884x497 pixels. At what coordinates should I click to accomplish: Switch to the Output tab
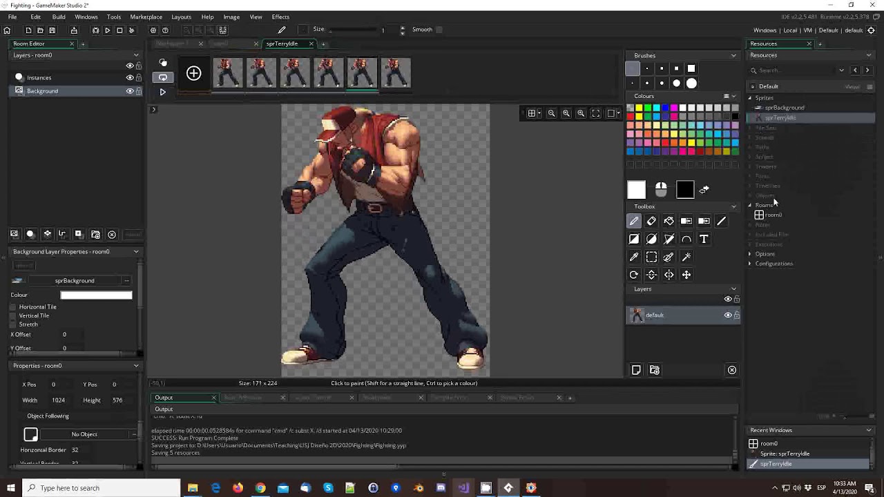point(184,398)
